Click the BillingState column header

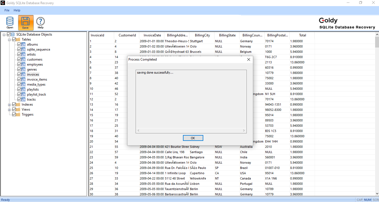coord(227,35)
